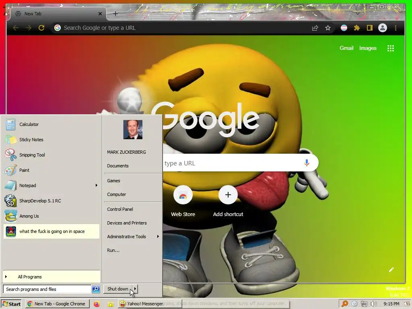Screen dimensions: 412x309
Task: Open Chrome's three-dot menu
Action: coord(396,28)
